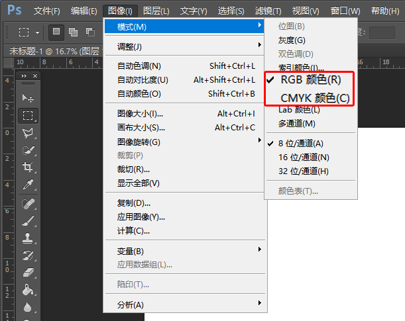The height and width of the screenshot is (321, 405).
Task: Choose 应用图像(Y)... menu item
Action: click(x=184, y=217)
